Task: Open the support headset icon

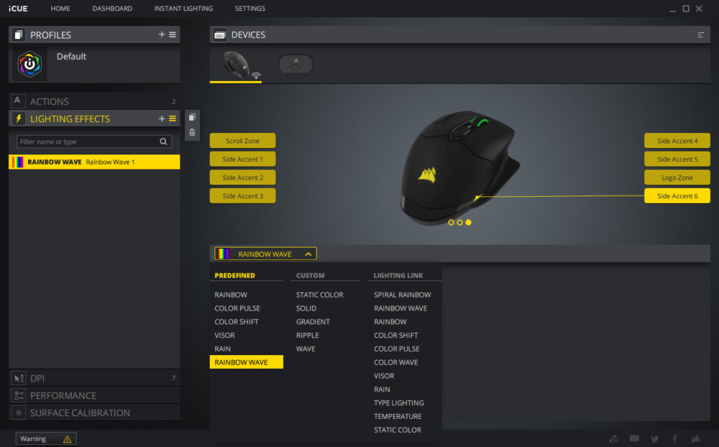Action: click(x=613, y=439)
